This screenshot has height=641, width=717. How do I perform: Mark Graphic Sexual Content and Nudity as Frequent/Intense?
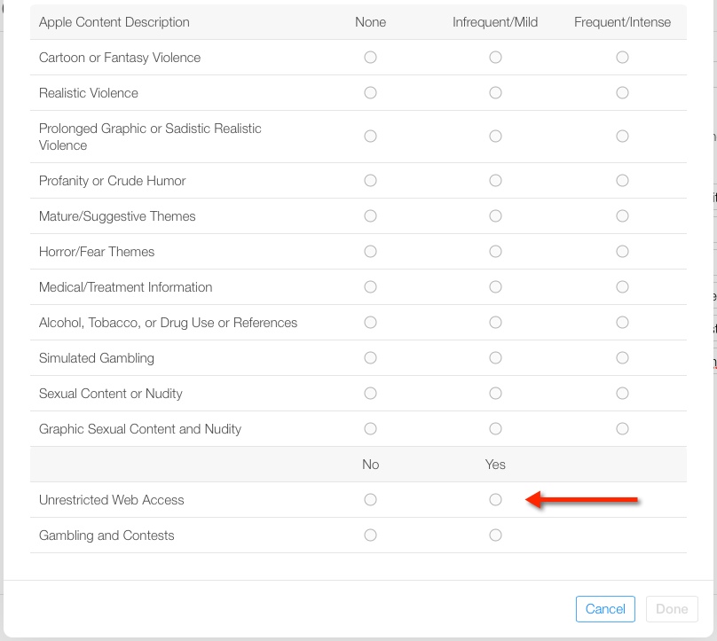622,429
